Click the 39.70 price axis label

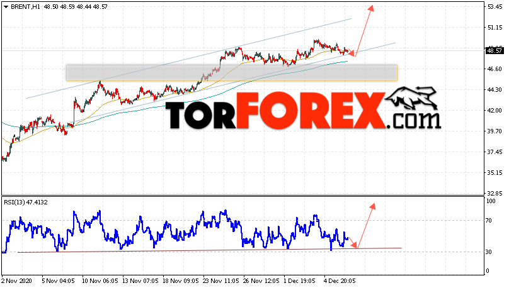pyautogui.click(x=495, y=131)
